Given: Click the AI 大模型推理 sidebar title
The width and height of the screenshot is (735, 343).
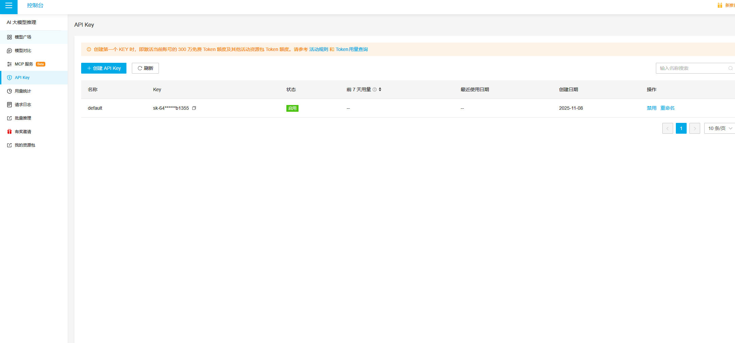Looking at the screenshot, I should point(21,22).
